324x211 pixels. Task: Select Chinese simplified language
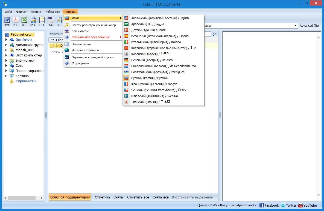(x=164, y=48)
